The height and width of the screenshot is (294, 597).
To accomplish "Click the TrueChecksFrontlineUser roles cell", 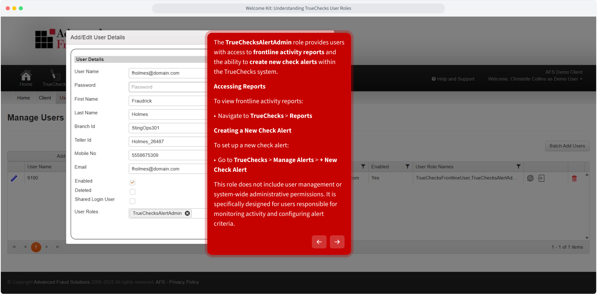I will click(x=466, y=178).
